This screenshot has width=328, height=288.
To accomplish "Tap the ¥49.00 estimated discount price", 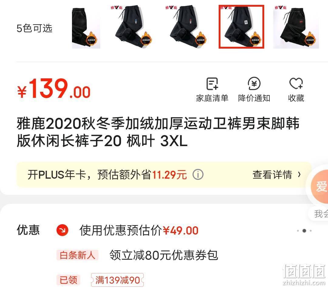I will [180, 231].
